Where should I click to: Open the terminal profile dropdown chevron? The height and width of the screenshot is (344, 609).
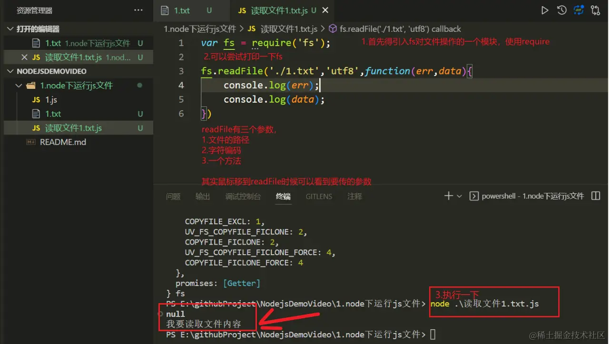click(x=459, y=195)
